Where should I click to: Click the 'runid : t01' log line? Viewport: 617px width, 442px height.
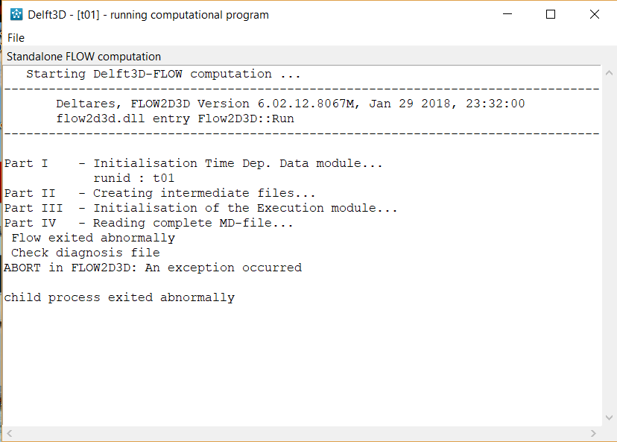tap(134, 178)
